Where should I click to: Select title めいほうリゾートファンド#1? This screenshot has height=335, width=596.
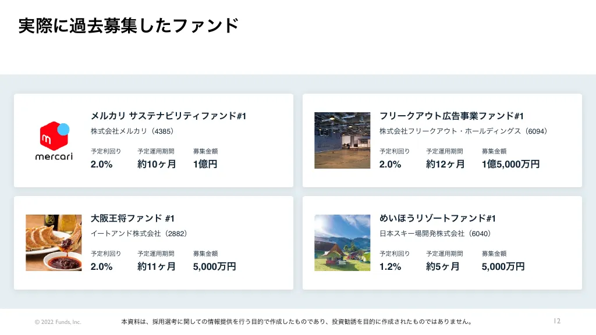pos(438,219)
